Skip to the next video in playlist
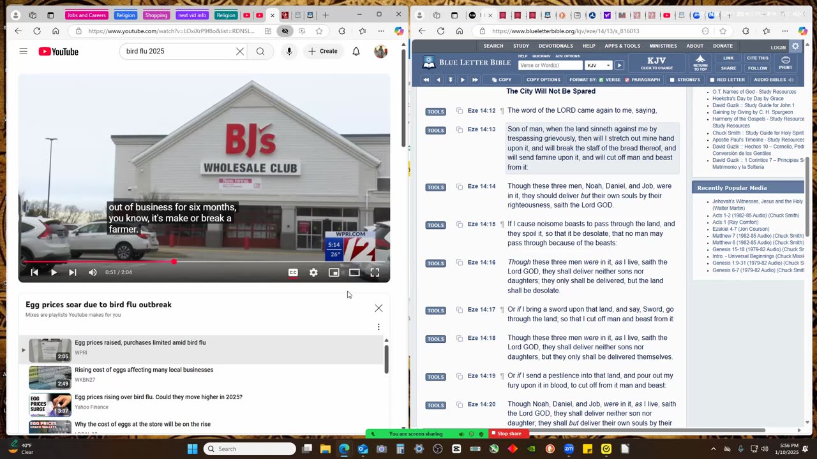This screenshot has height=459, width=817. pyautogui.click(x=73, y=272)
